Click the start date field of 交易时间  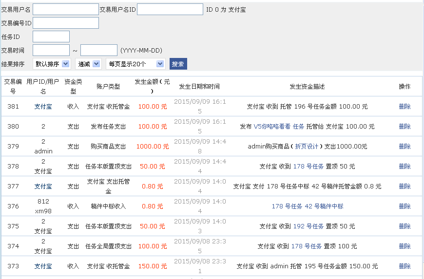(51, 50)
